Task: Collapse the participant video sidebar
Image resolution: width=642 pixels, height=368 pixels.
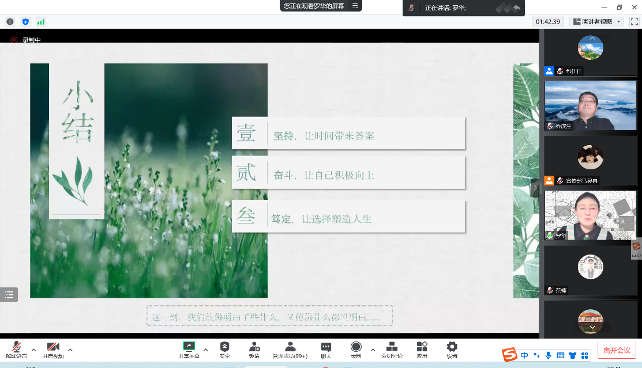Action: 535,188
